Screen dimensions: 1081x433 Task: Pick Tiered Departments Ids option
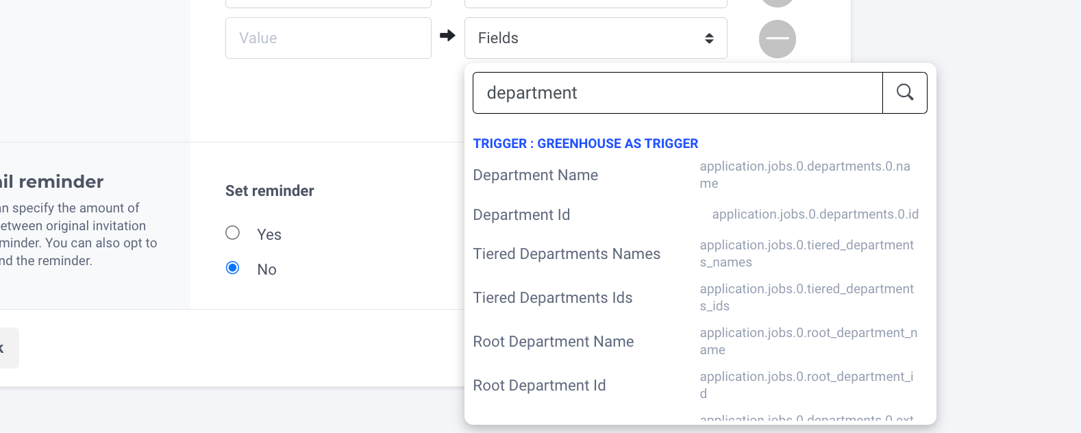(552, 298)
